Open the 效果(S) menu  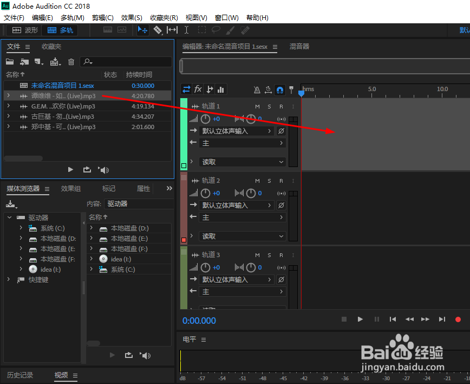132,18
